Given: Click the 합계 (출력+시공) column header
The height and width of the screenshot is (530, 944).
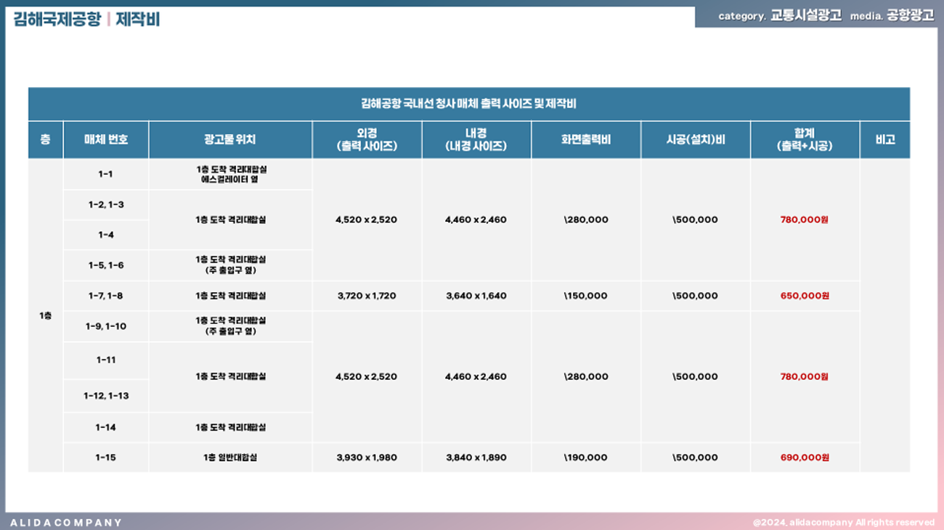Looking at the screenshot, I should 804,139.
